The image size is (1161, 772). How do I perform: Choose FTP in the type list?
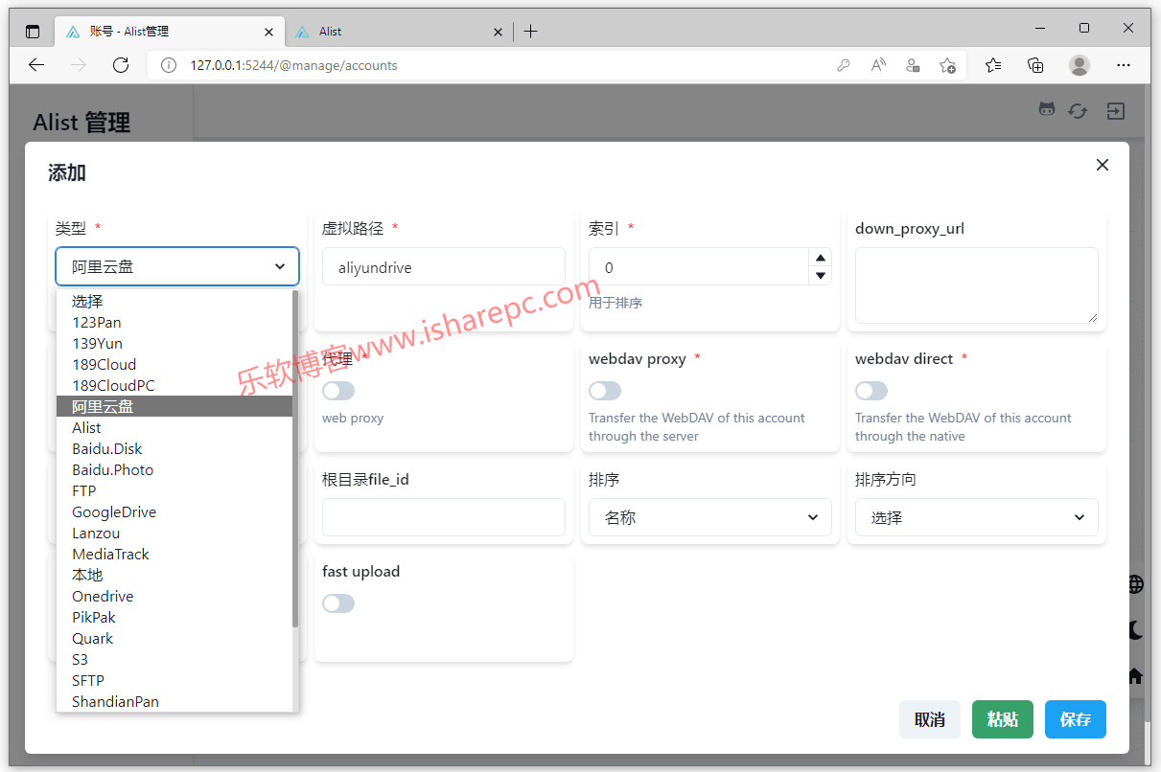coord(174,490)
